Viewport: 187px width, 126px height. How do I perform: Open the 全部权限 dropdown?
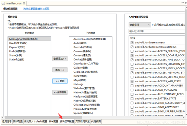[x=140, y=25]
